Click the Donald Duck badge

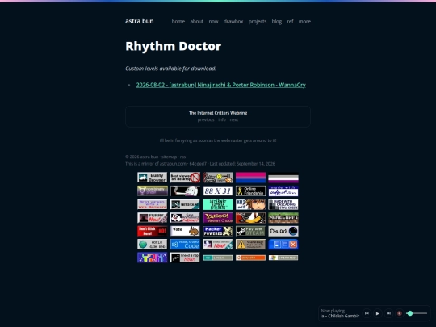pos(250,217)
